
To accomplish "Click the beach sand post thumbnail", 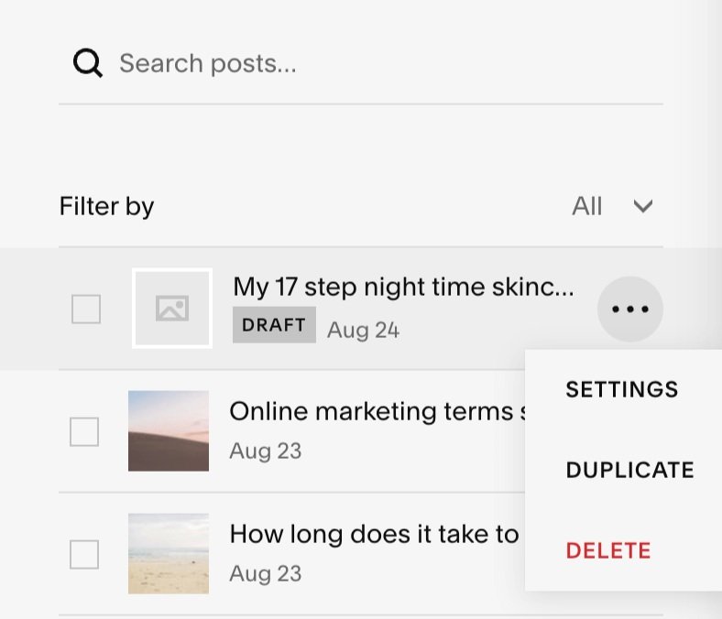I will pos(169,554).
